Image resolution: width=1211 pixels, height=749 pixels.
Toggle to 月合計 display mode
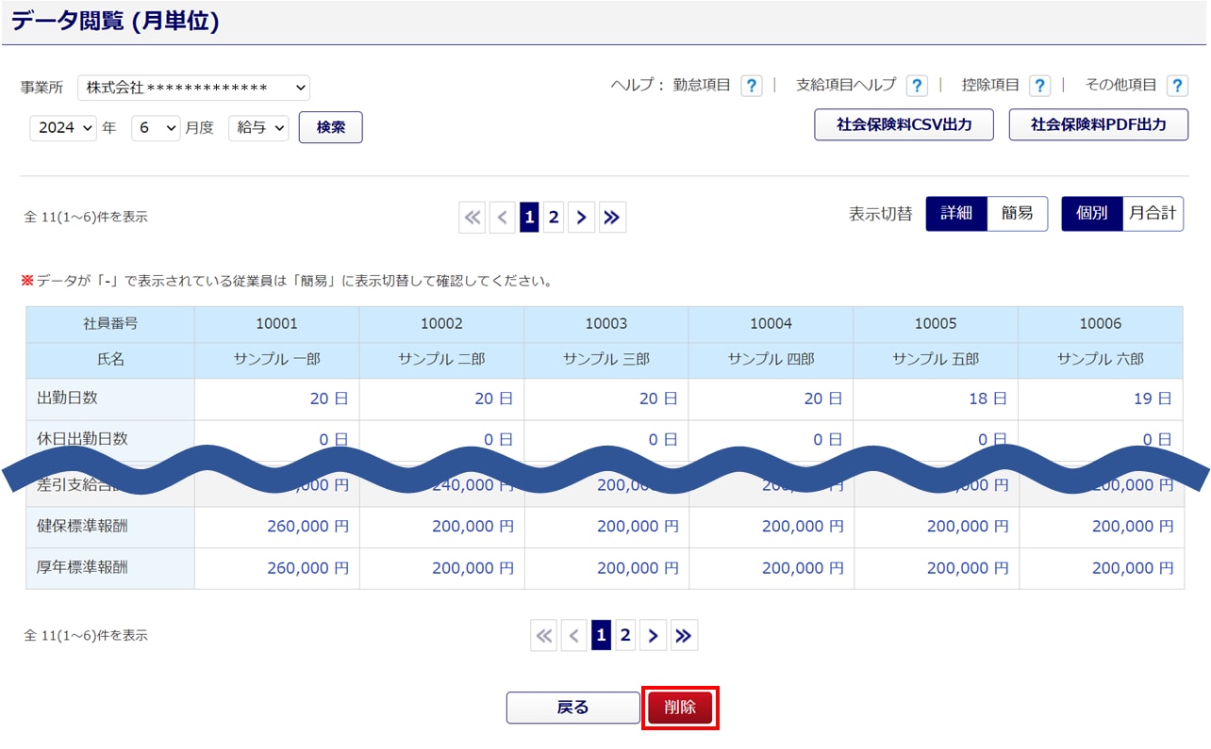coord(1153,214)
